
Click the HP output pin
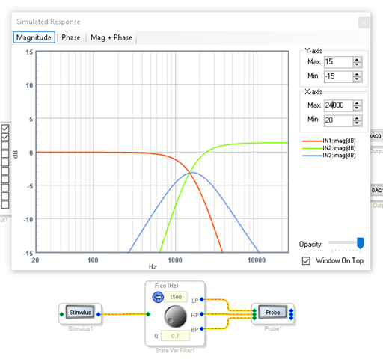click(202, 314)
